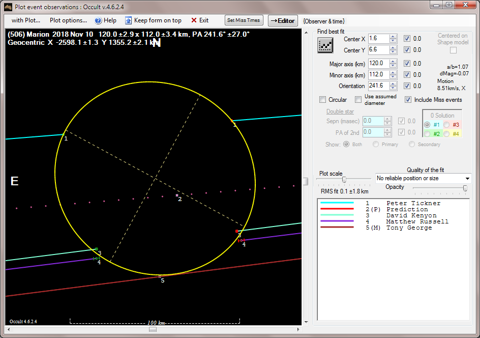Increase the Orientation value with up arrow
Screen dimensions: 480x338
(x=393, y=83)
